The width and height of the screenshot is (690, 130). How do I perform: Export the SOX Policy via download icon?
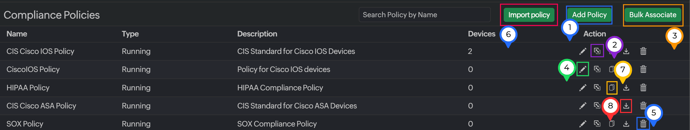coord(626,124)
